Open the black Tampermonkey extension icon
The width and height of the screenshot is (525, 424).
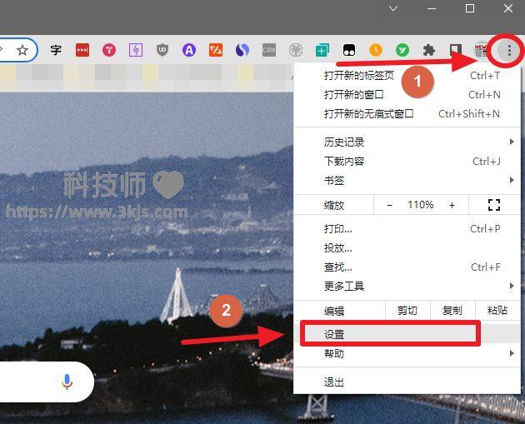point(349,50)
